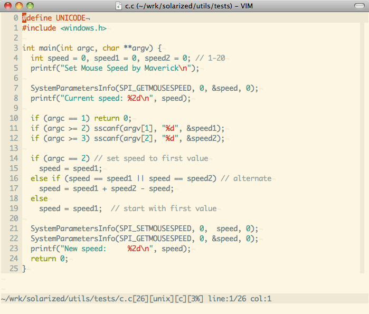Zoom the window using green button
This screenshot has width=369, height=314.
click(30, 6)
